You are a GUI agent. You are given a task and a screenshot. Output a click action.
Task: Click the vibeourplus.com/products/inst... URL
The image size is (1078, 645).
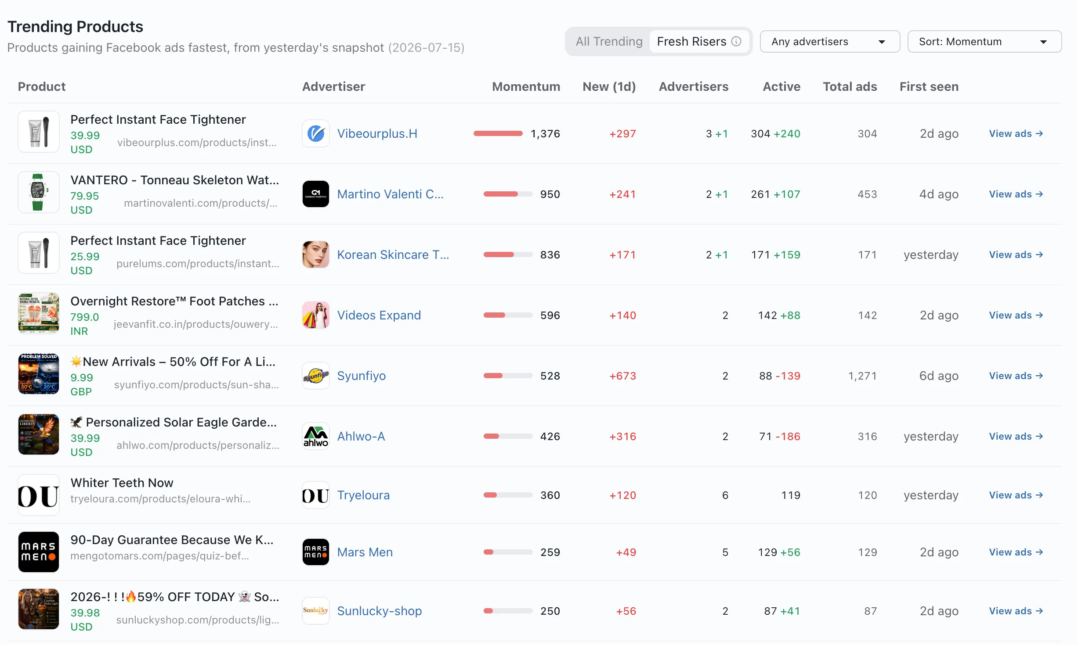point(197,143)
